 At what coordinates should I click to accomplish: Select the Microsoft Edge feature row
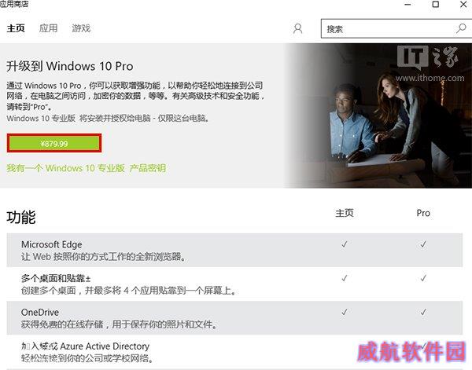(x=234, y=250)
